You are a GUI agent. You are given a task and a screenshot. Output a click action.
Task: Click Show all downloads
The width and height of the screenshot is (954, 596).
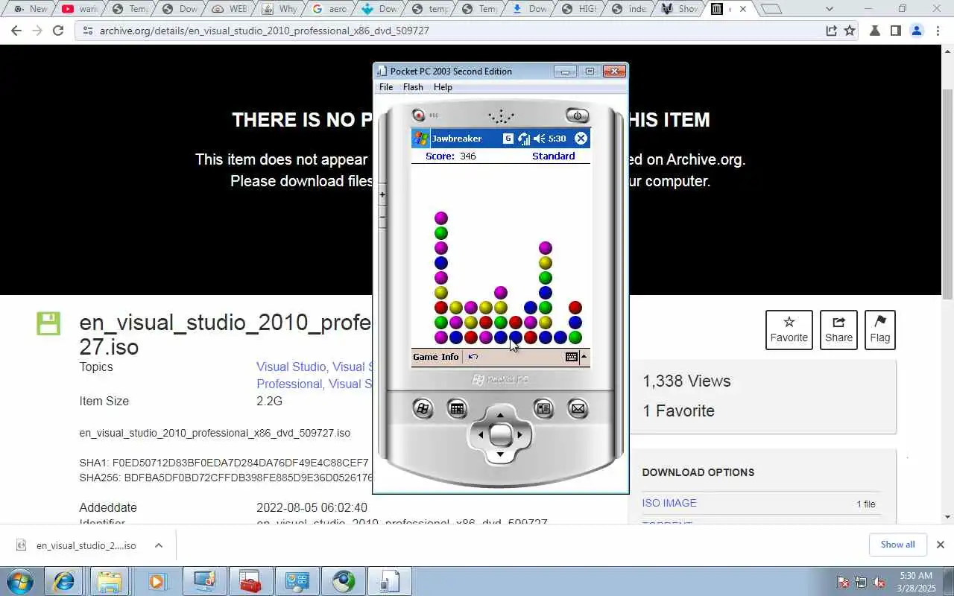click(x=897, y=545)
